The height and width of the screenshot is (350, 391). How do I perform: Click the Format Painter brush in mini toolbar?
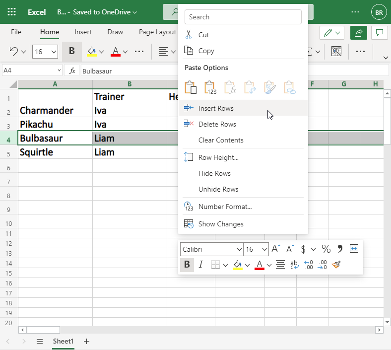pos(336,265)
